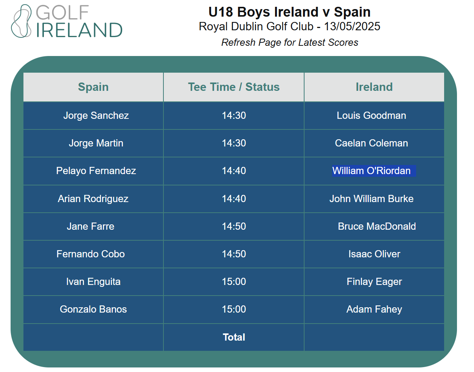Click the Total row label
This screenshot has height=372, width=474.
click(x=234, y=337)
